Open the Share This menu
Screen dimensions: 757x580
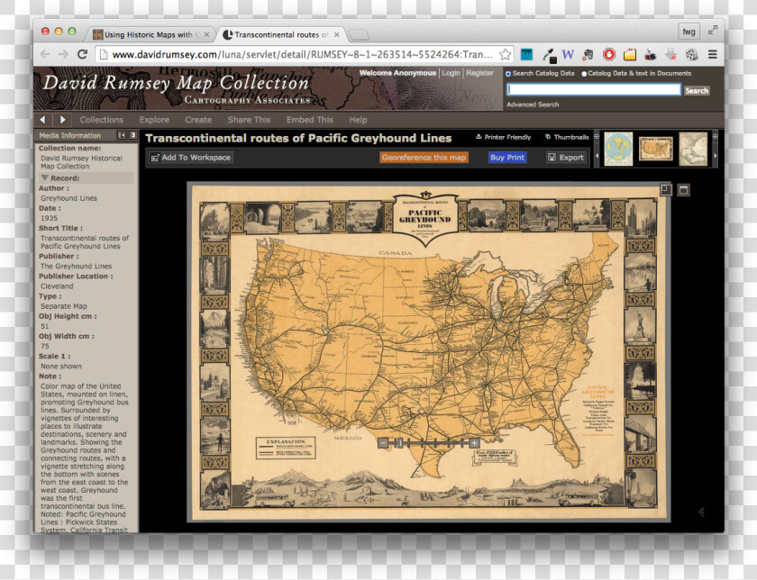tap(249, 120)
